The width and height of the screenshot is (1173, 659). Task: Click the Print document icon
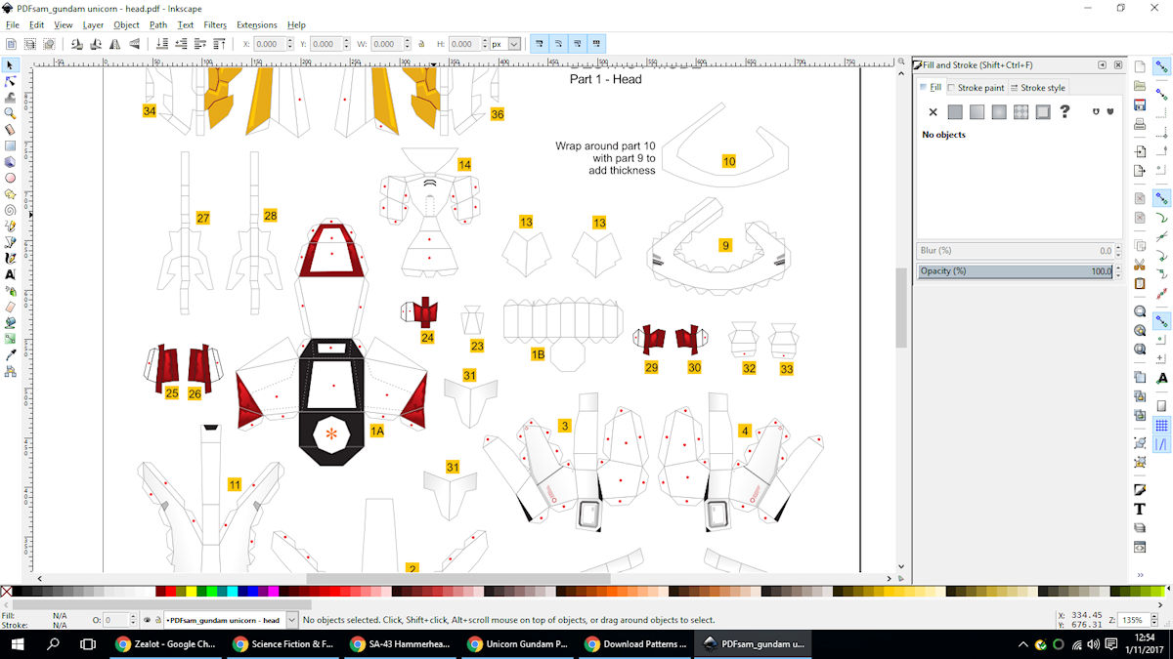click(1140, 125)
